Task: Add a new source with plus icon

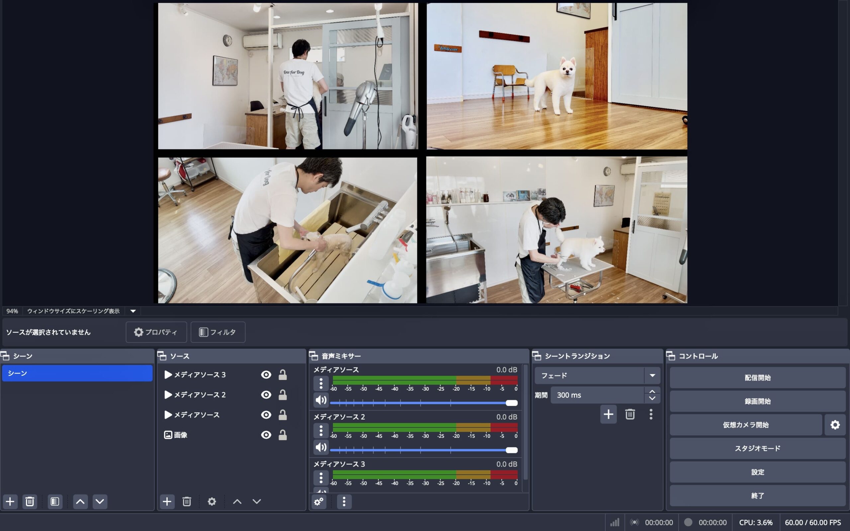Action: pos(167,501)
